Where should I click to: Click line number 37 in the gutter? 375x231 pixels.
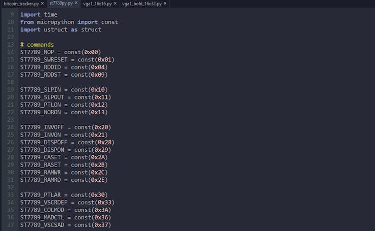pyautogui.click(x=11, y=225)
